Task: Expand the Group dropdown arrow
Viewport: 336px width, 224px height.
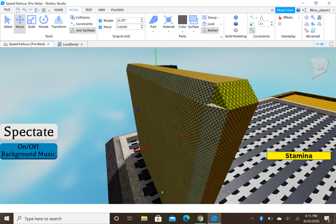Action: click(219, 18)
